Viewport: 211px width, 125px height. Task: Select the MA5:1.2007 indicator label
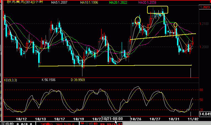coord(59,2)
